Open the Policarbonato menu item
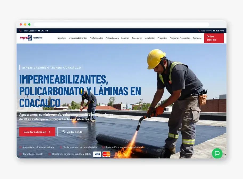Screen dimensions: 243x179 point(112,38)
